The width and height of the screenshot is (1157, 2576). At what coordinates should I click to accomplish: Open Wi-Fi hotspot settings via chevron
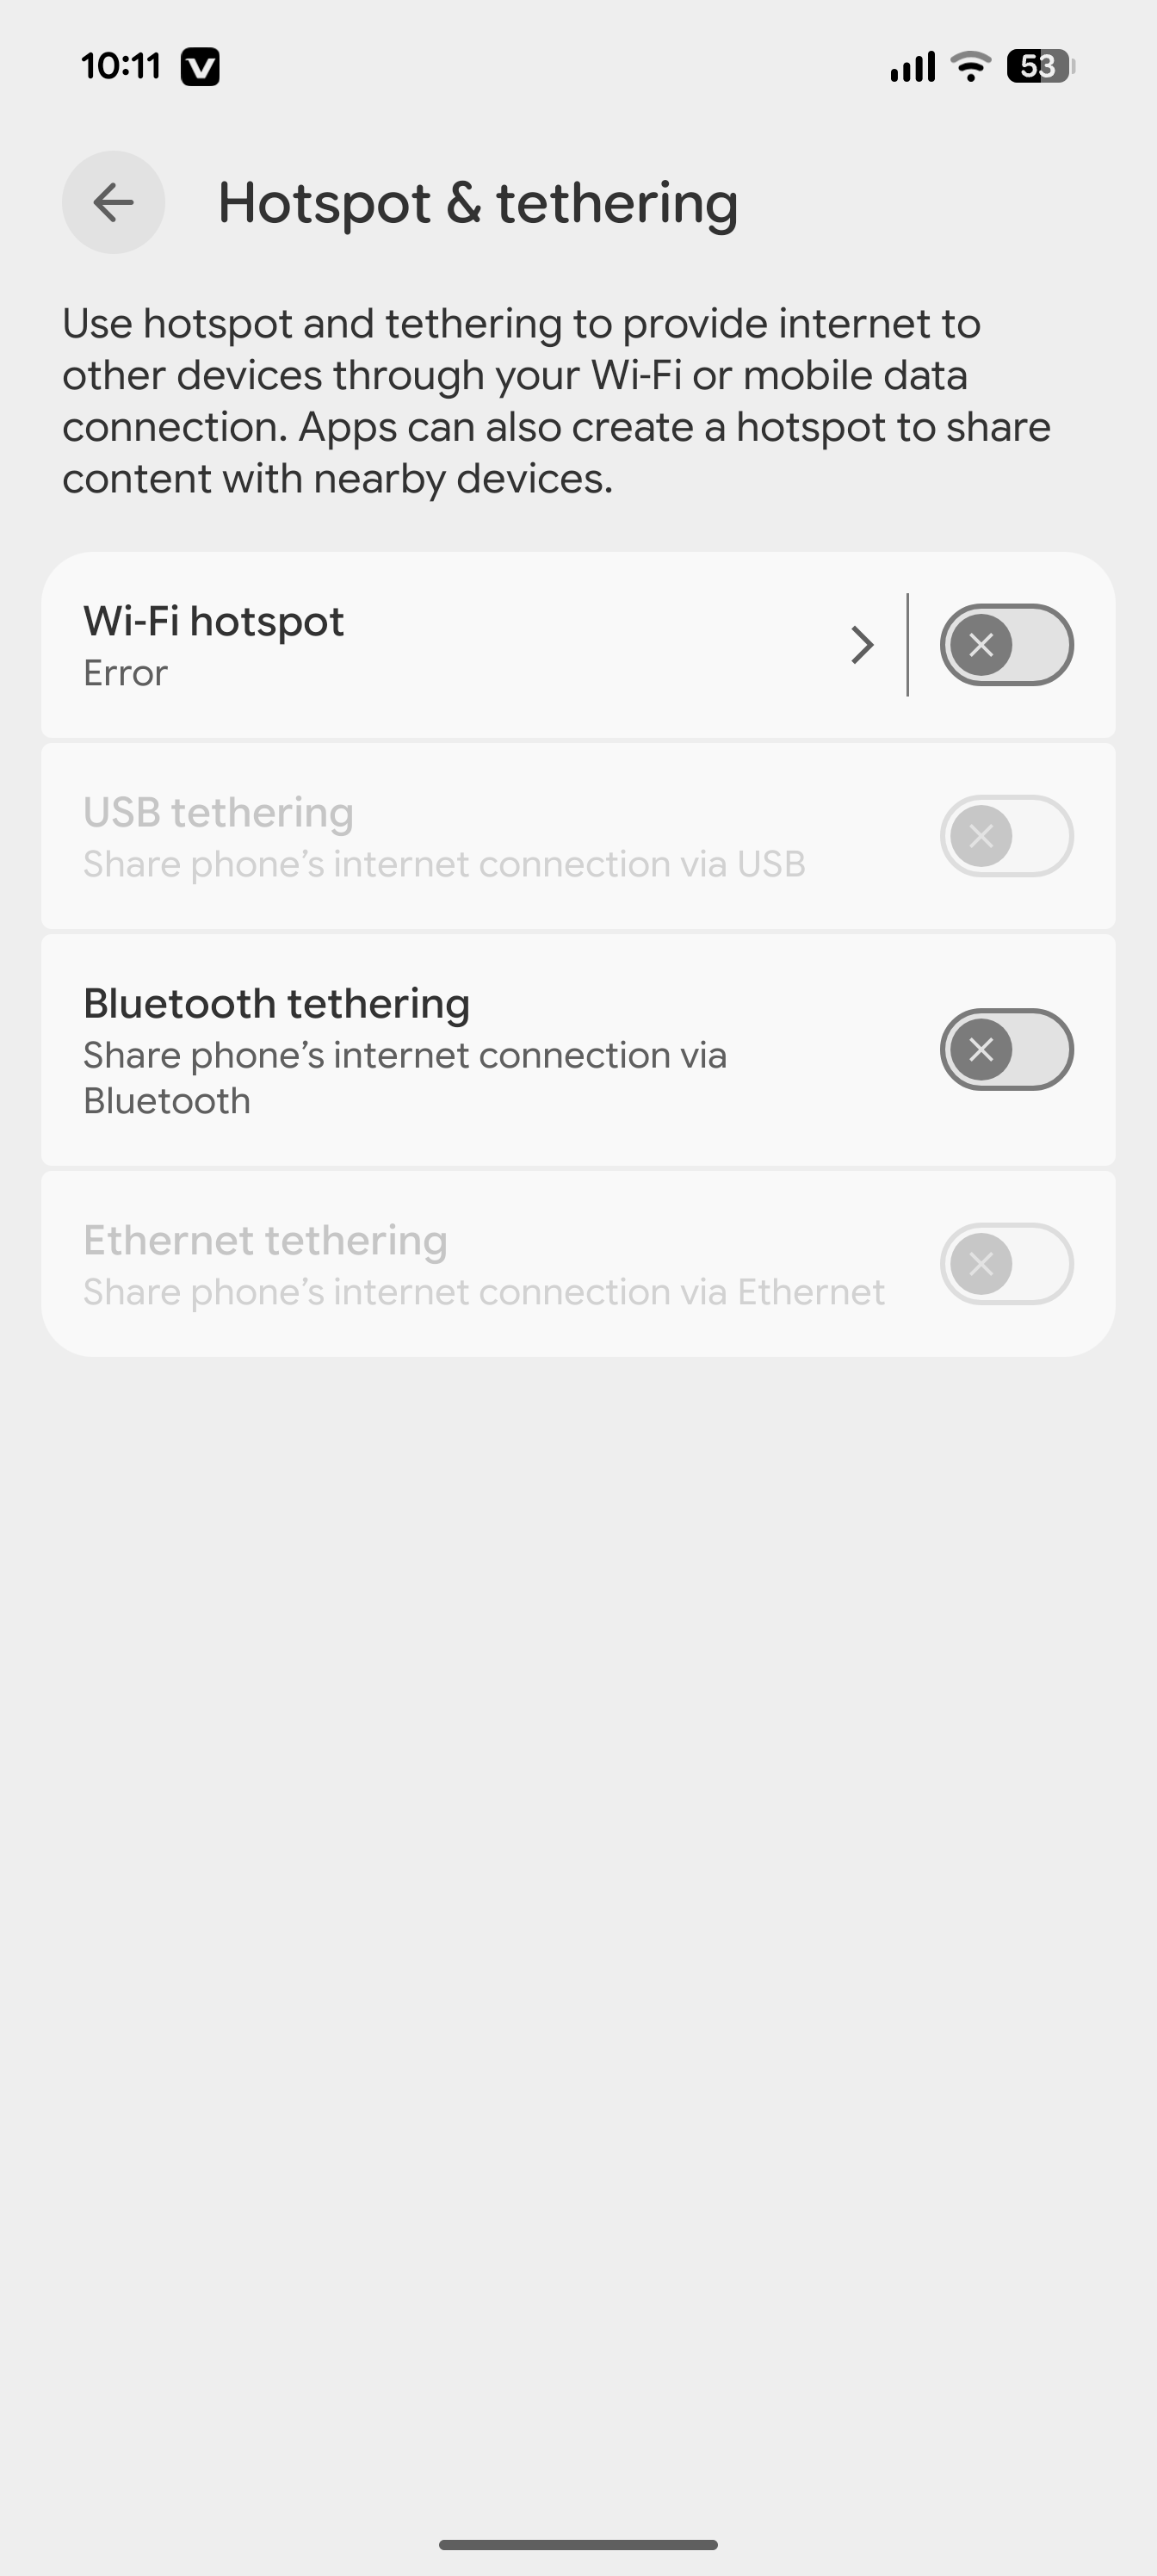click(862, 645)
